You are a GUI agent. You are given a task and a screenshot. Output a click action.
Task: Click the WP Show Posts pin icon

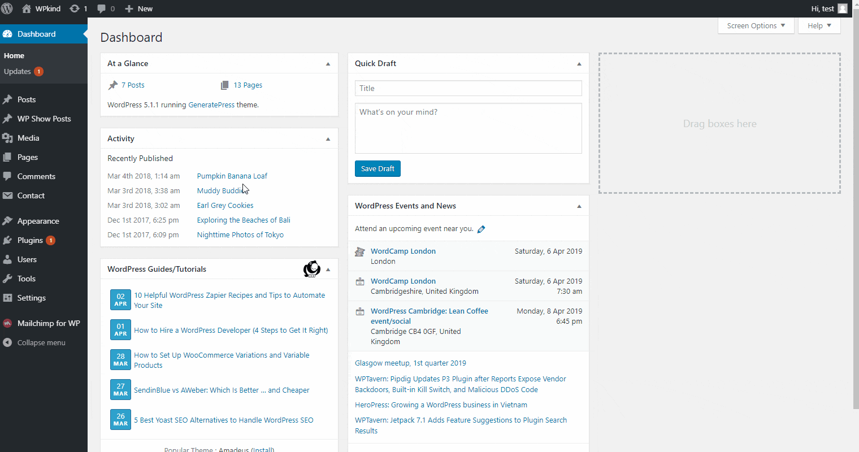[x=7, y=119]
